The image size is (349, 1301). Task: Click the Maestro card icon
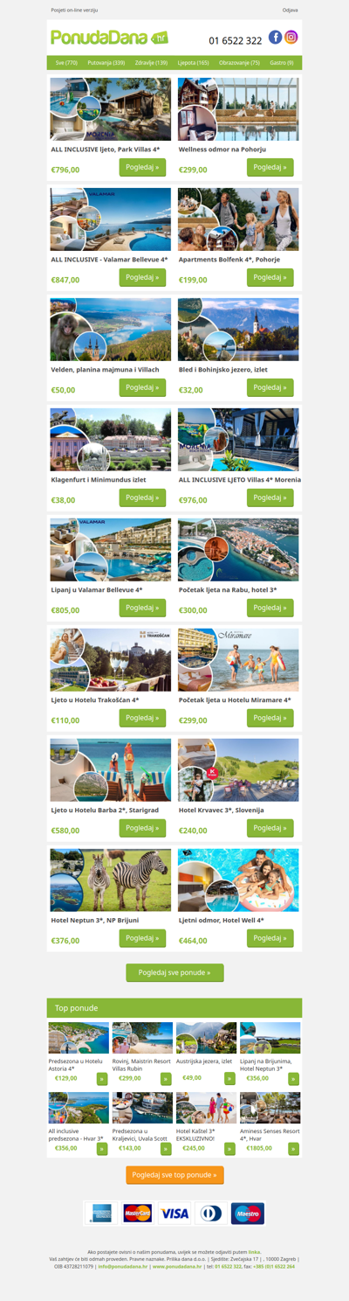pos(248,1214)
